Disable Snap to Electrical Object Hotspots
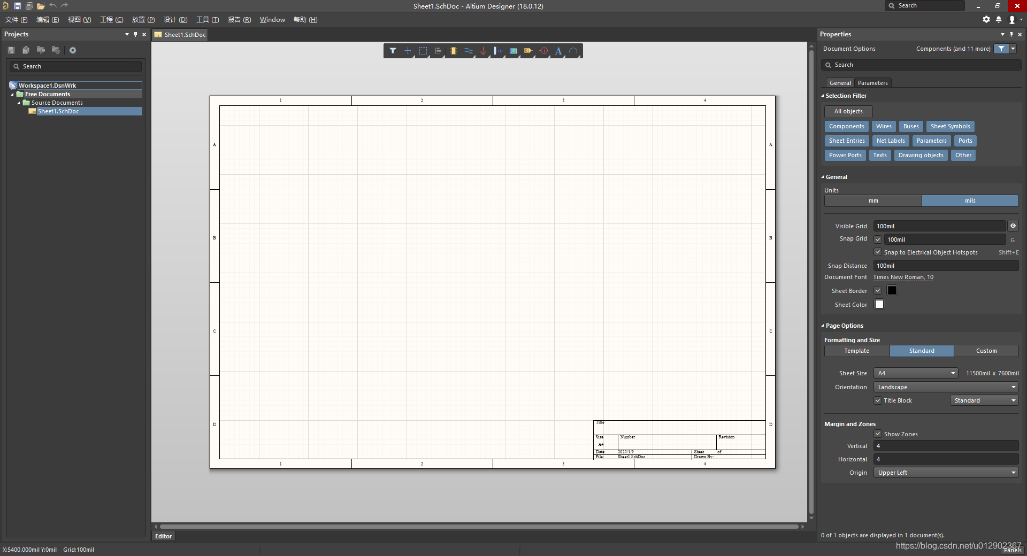 point(878,252)
